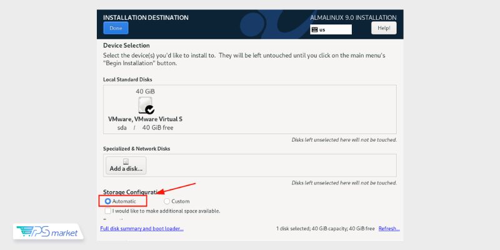Click the 1 disk selected status text
The image size is (500, 250).
pyautogui.click(x=326, y=228)
